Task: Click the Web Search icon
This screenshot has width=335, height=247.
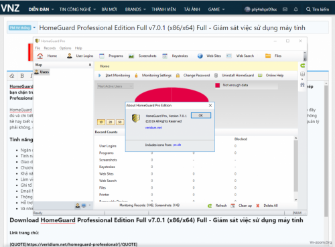Action: [229, 56]
